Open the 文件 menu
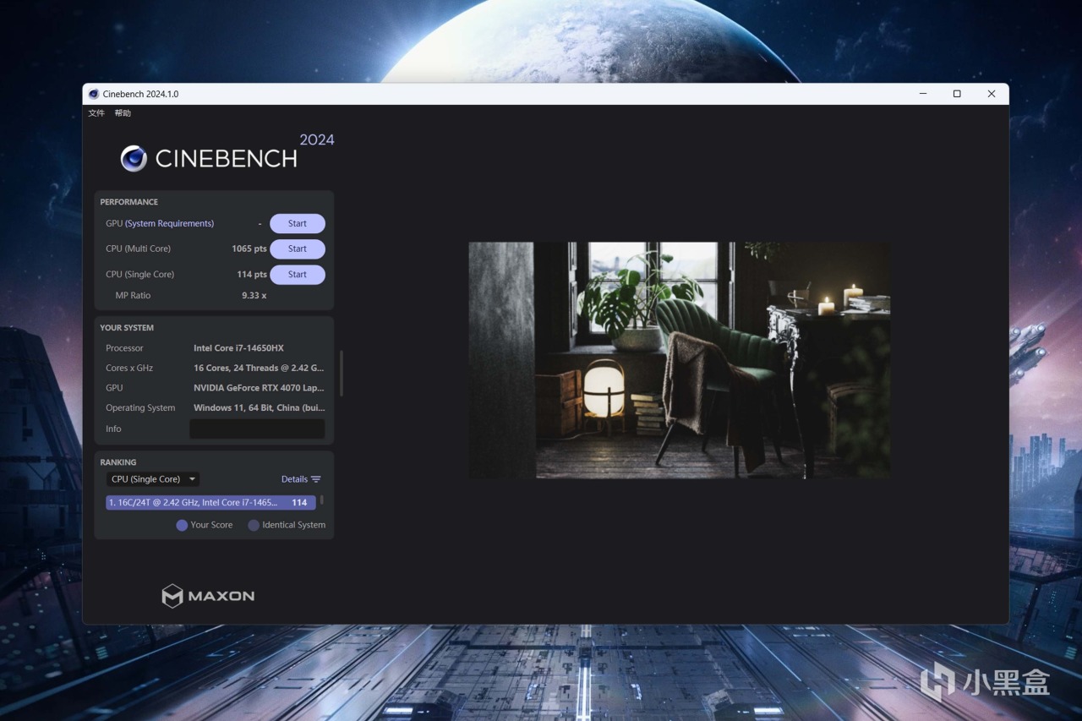This screenshot has width=1082, height=721. coord(96,113)
